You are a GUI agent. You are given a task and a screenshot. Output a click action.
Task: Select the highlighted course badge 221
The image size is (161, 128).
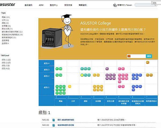point(82,75)
